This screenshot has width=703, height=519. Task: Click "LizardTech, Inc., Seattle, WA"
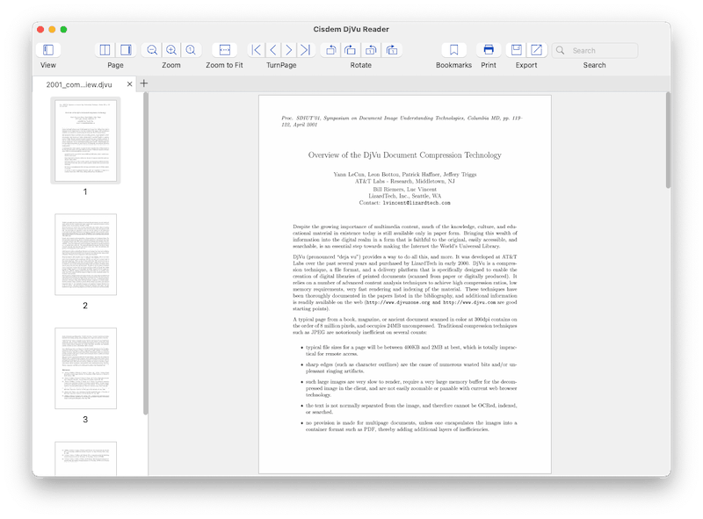click(x=405, y=196)
